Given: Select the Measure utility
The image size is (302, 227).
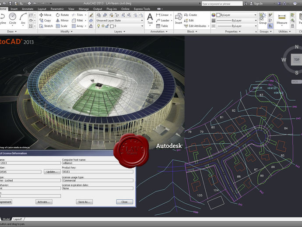Looking at the screenshot, I should click(282, 18).
